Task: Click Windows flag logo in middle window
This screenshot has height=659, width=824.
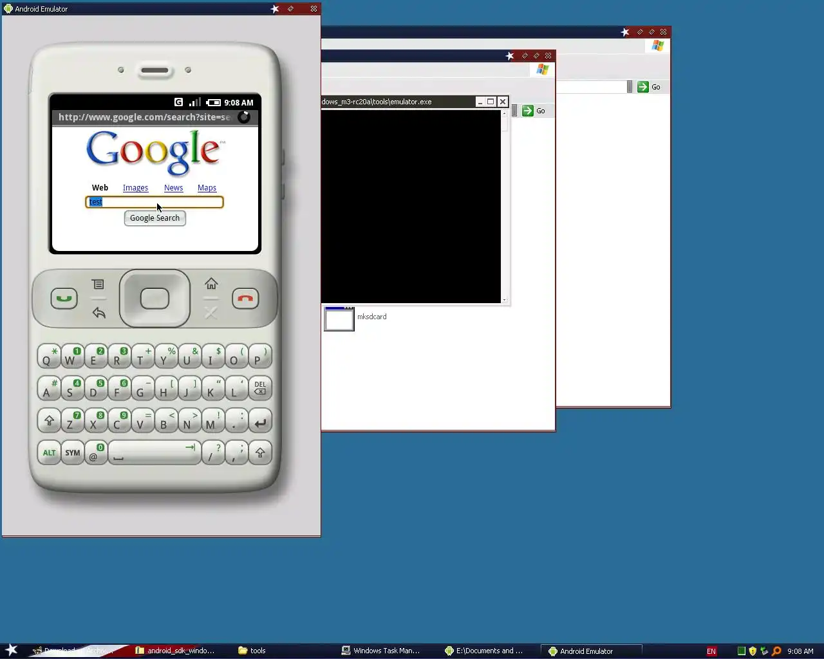Action: [543, 70]
